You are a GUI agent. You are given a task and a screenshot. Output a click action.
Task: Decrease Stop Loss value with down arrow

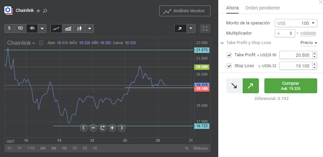tap(315, 68)
